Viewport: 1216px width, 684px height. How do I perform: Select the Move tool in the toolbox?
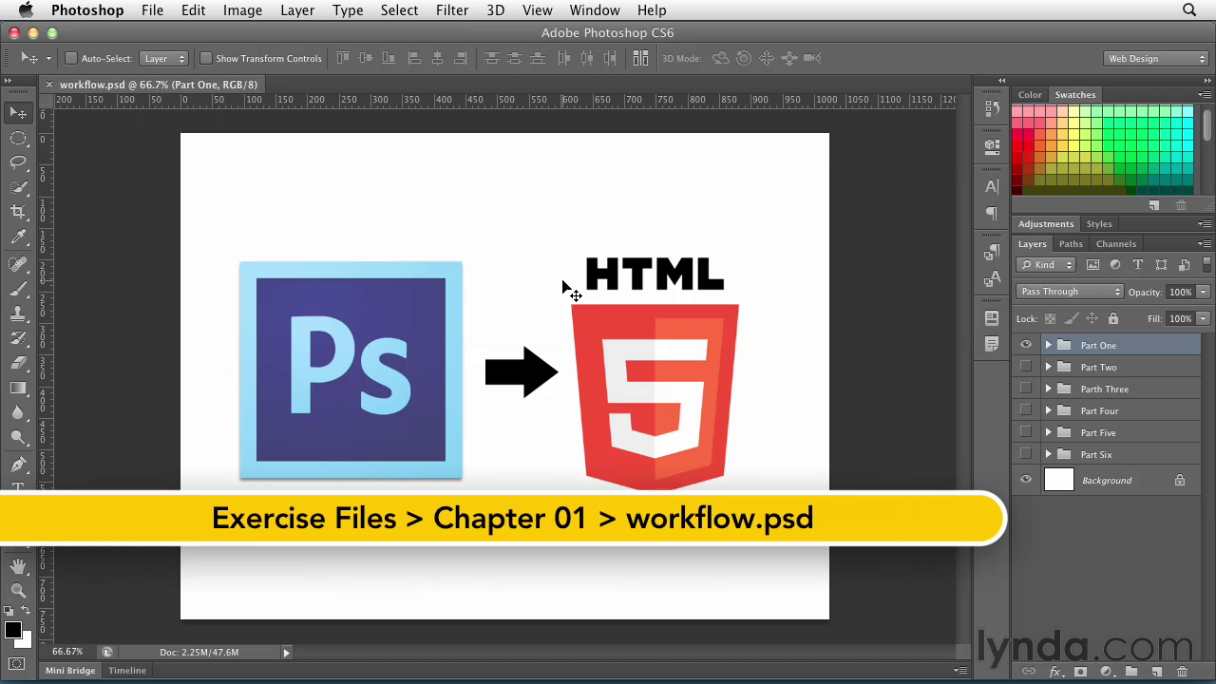click(18, 113)
